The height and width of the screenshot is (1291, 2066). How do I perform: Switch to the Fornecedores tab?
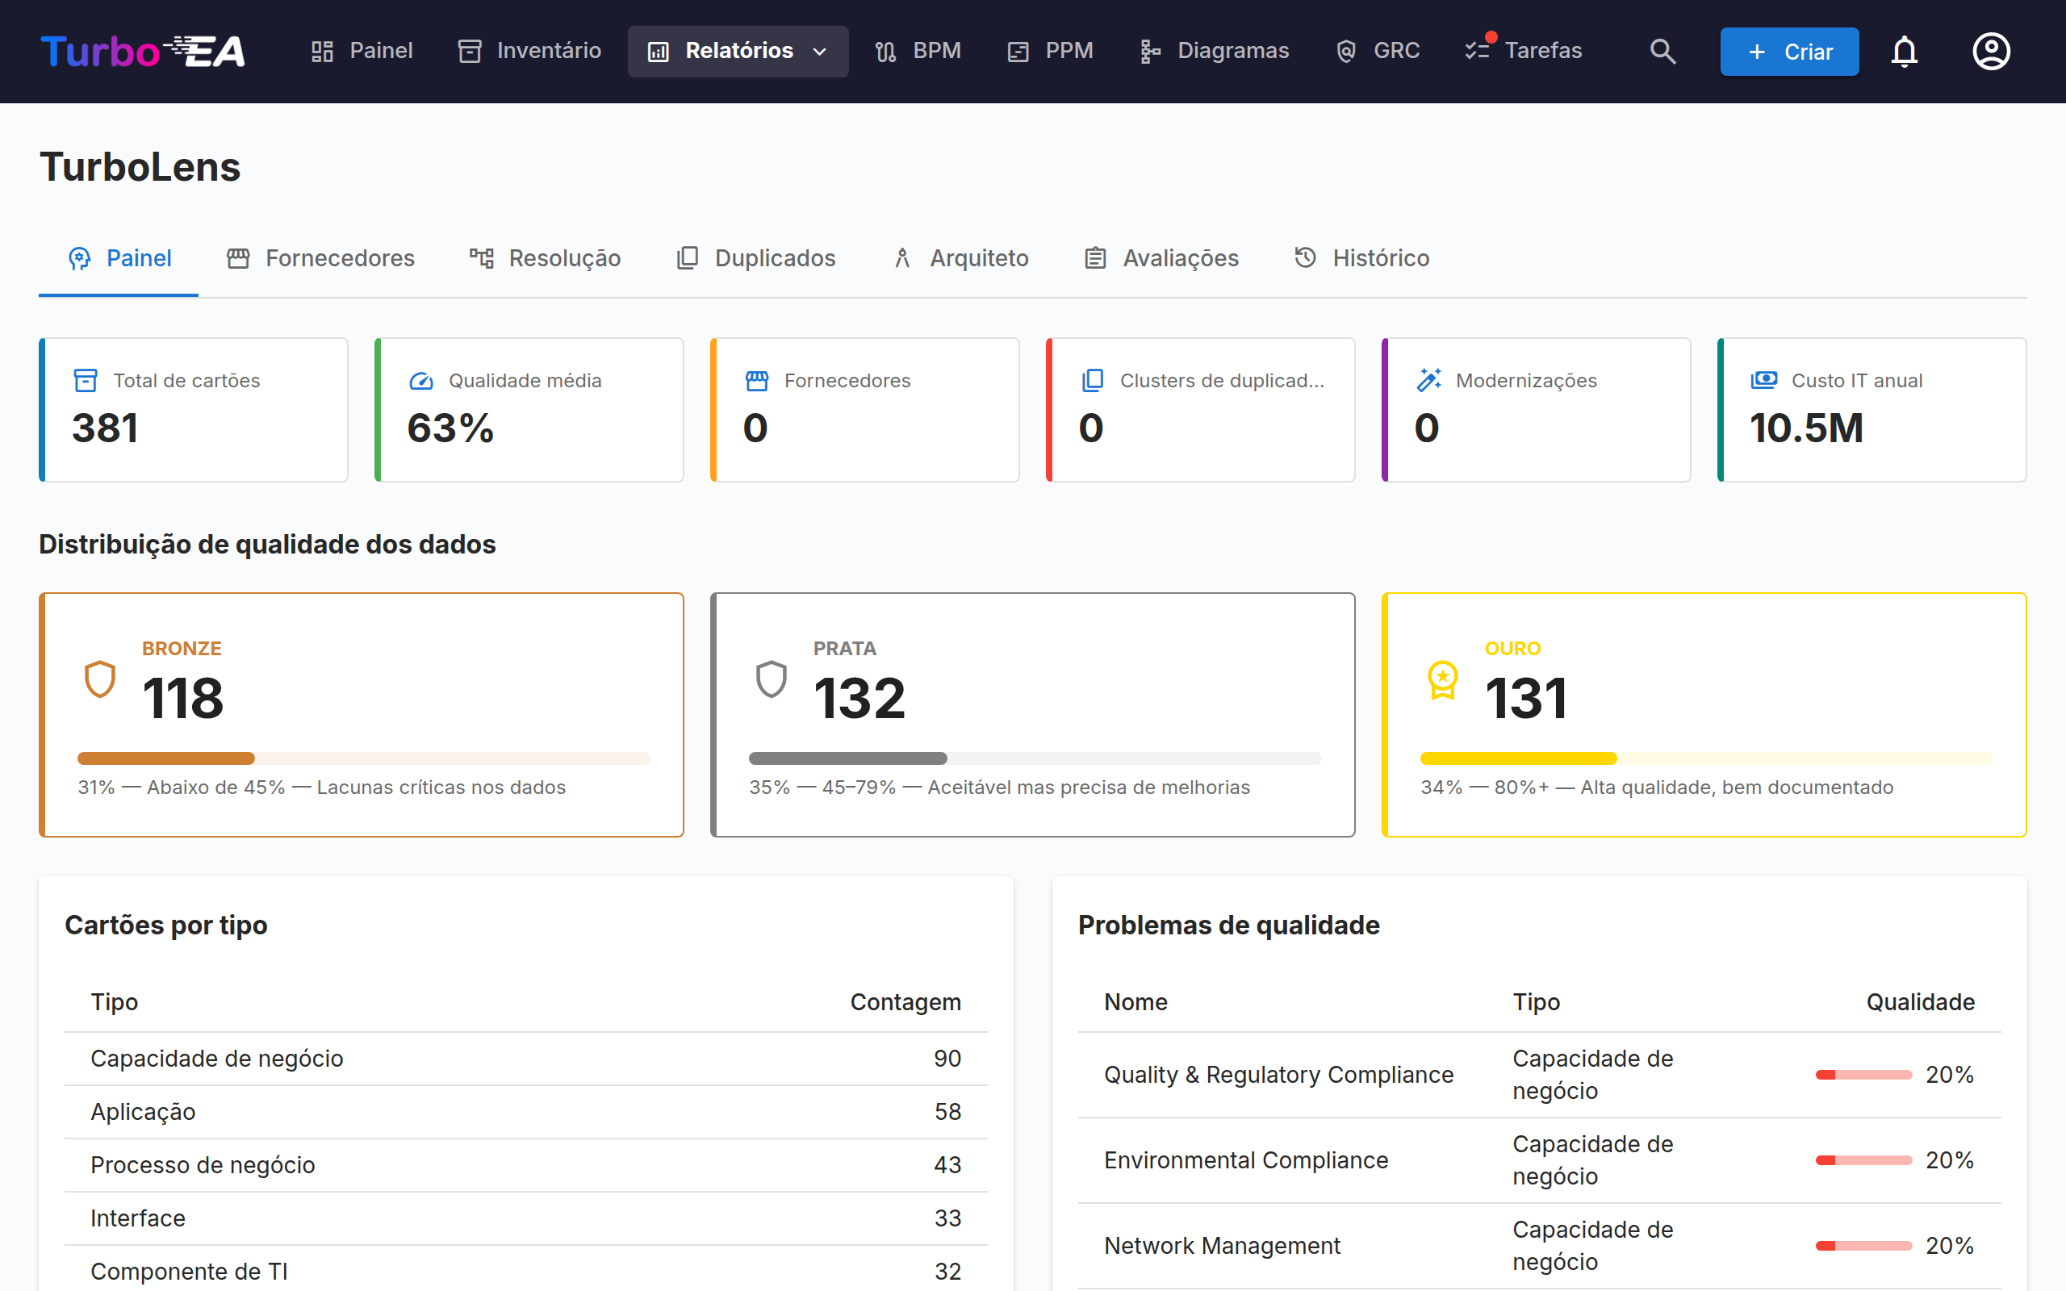pyautogui.click(x=321, y=258)
